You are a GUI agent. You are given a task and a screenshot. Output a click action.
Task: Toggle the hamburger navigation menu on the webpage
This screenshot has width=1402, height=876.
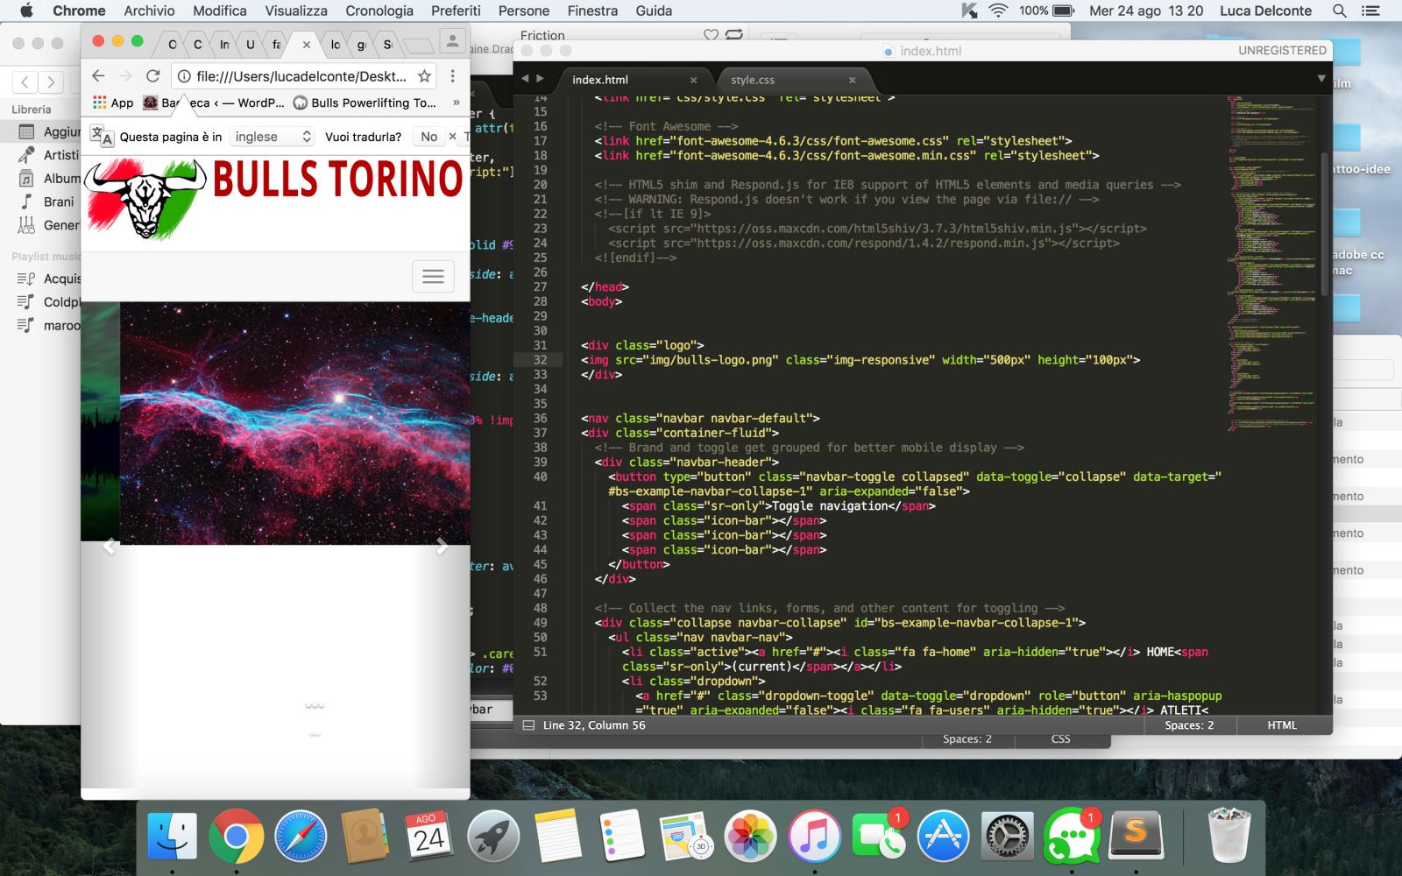pos(433,276)
